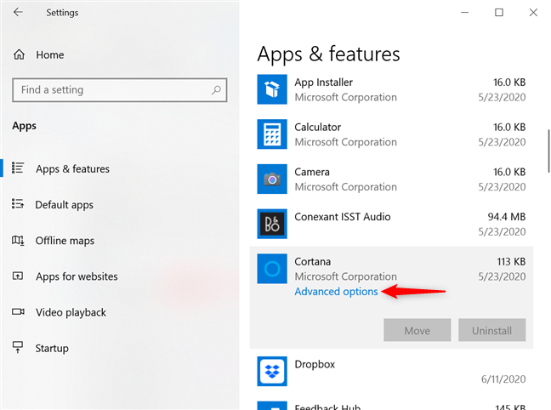The height and width of the screenshot is (410, 551).
Task: Select the Camera entry name
Action: pos(312,172)
